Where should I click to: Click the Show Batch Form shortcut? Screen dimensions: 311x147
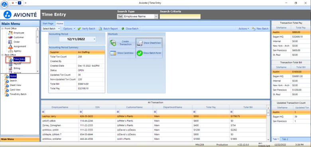pos(149,53)
